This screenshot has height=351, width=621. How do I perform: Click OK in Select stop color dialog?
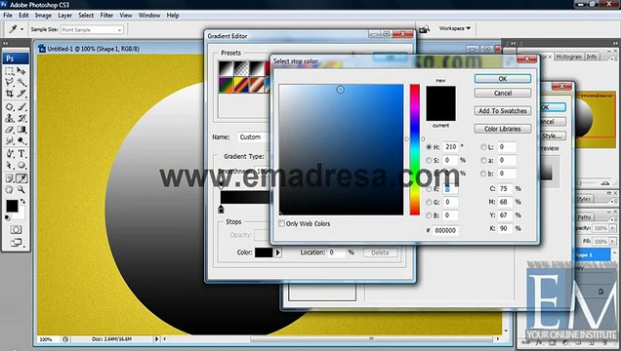pos(503,79)
